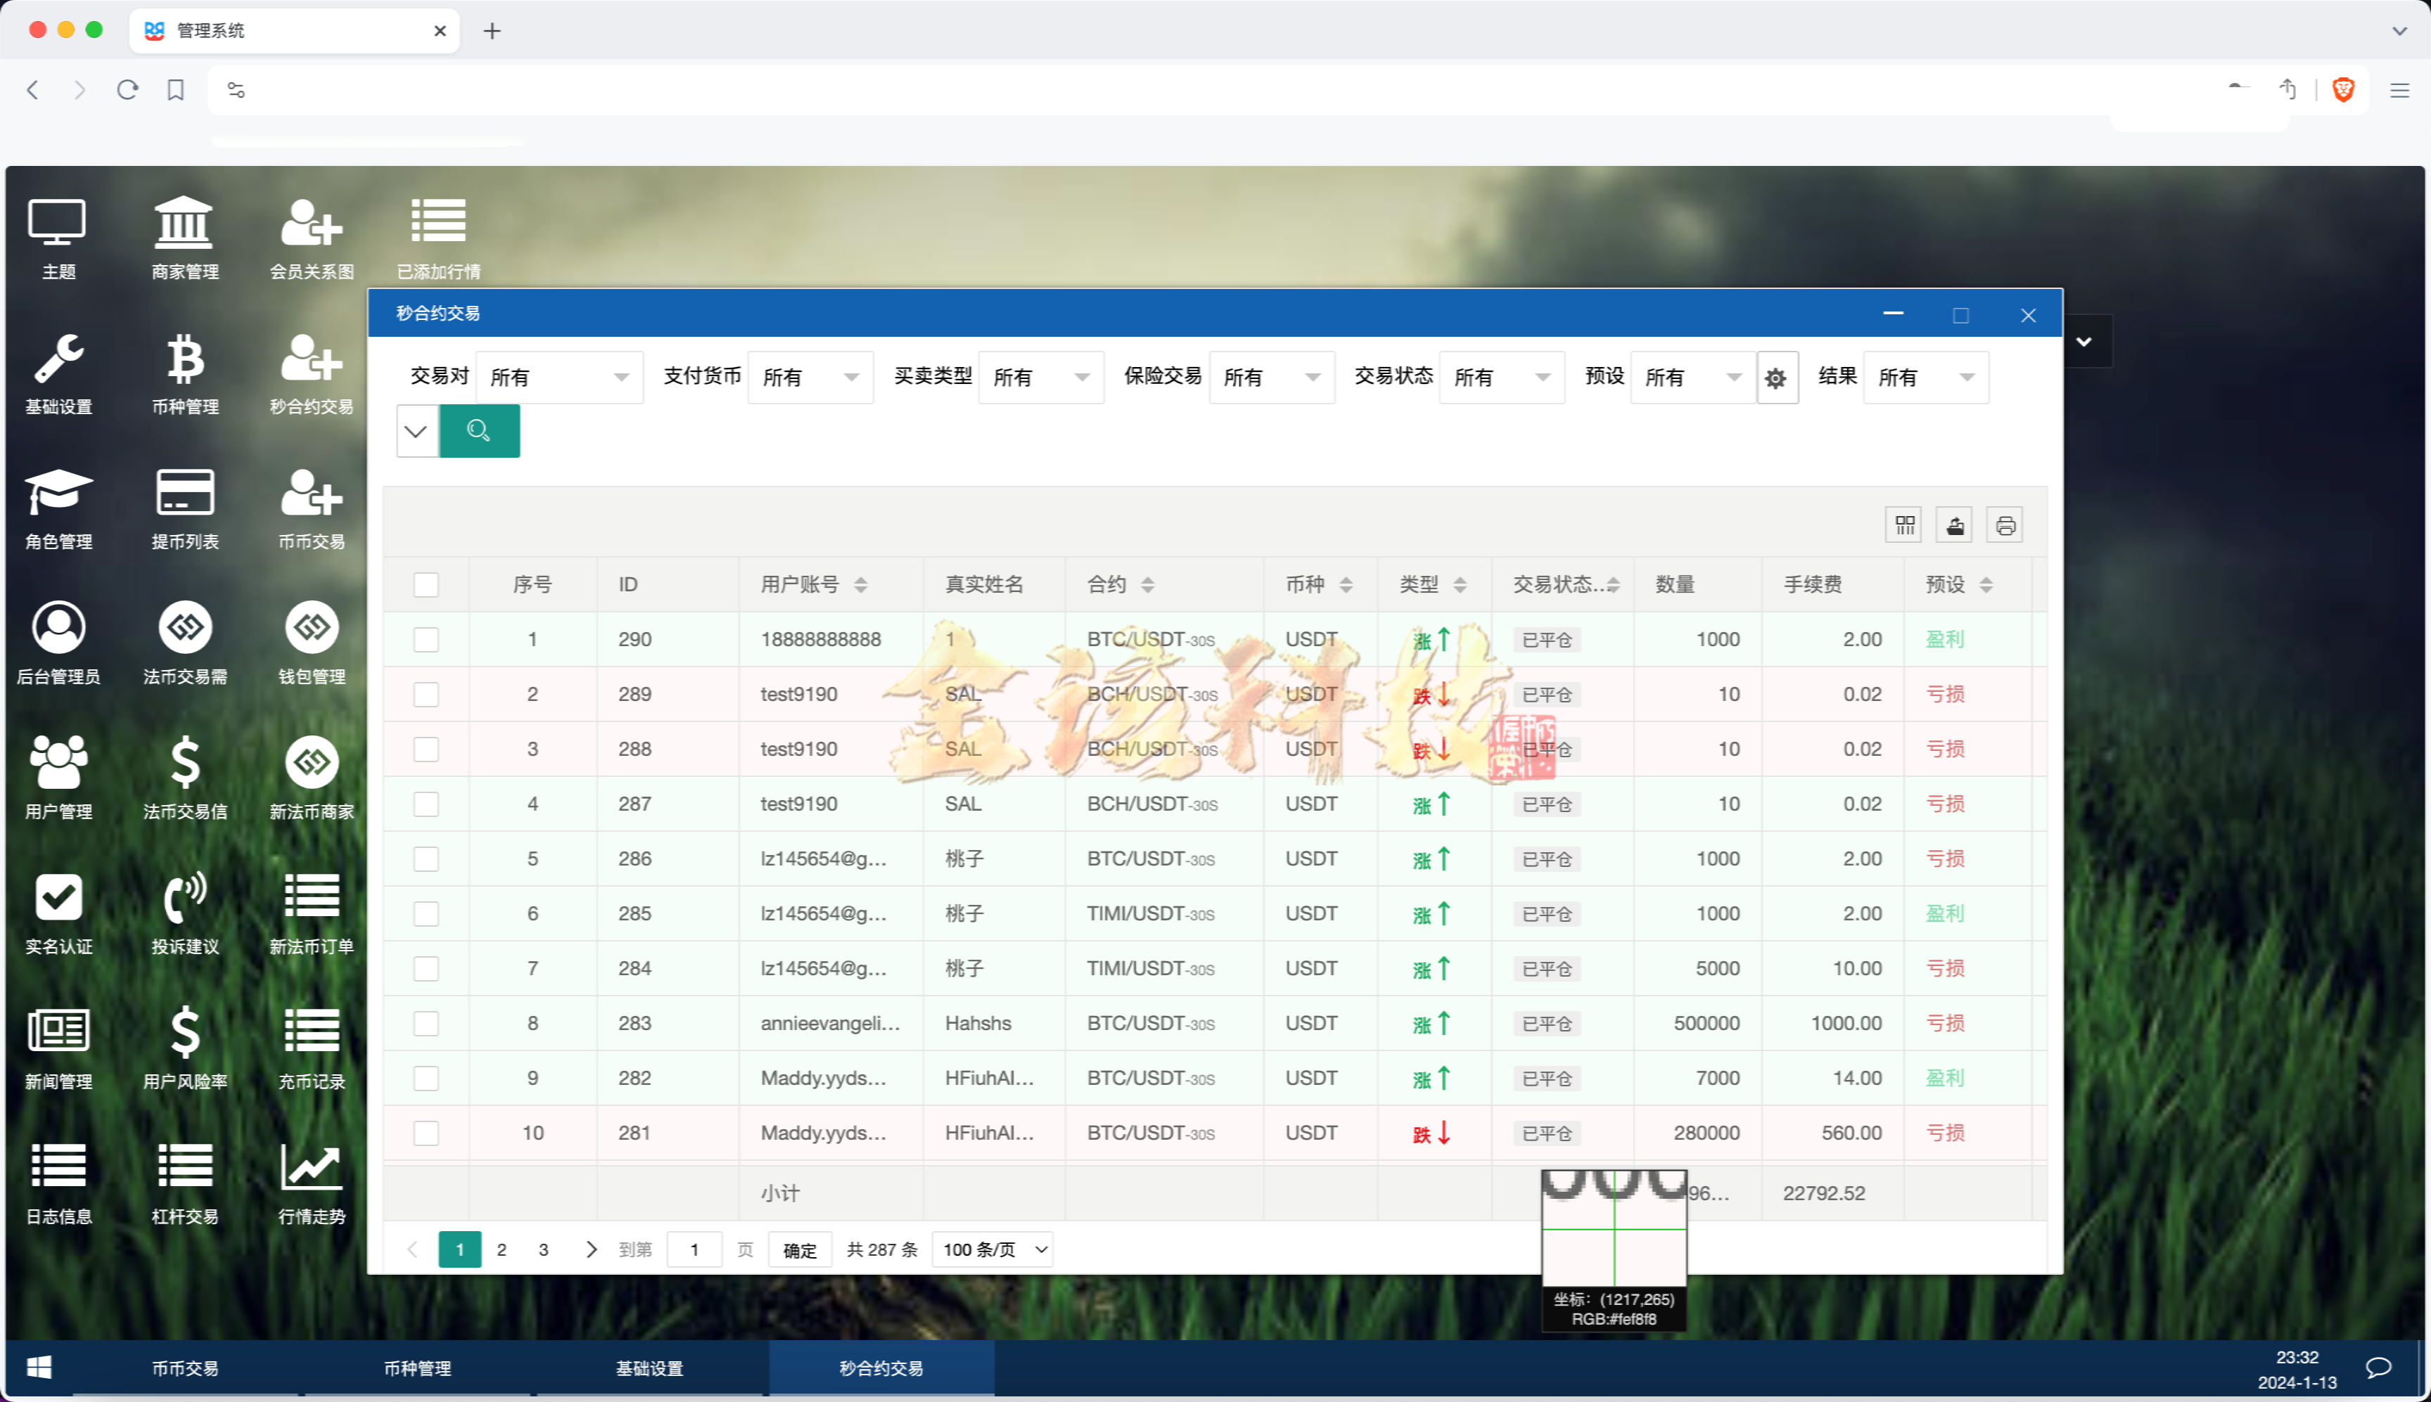The width and height of the screenshot is (2431, 1402).
Task: Select the search magnifier button
Action: (479, 430)
